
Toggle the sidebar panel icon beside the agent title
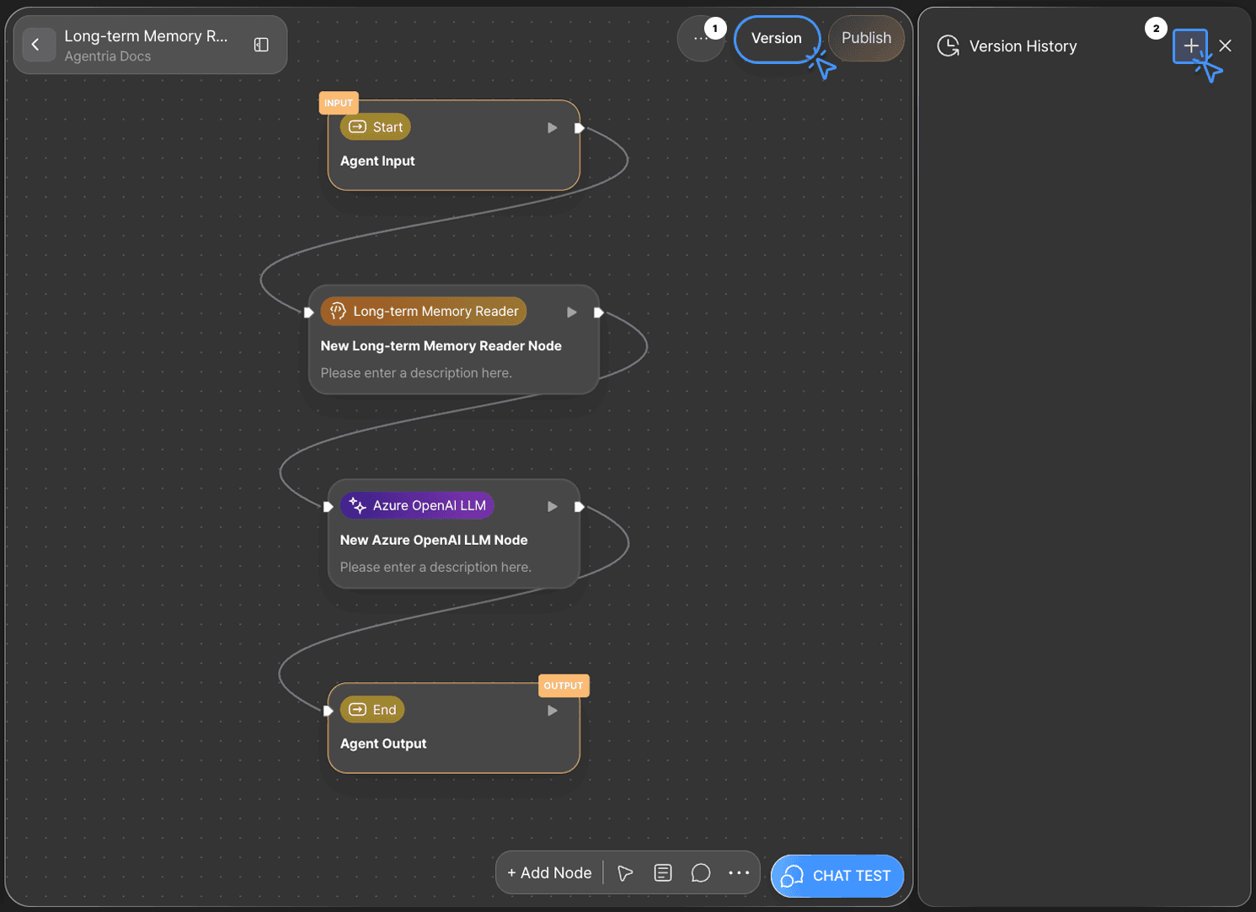coord(261,45)
